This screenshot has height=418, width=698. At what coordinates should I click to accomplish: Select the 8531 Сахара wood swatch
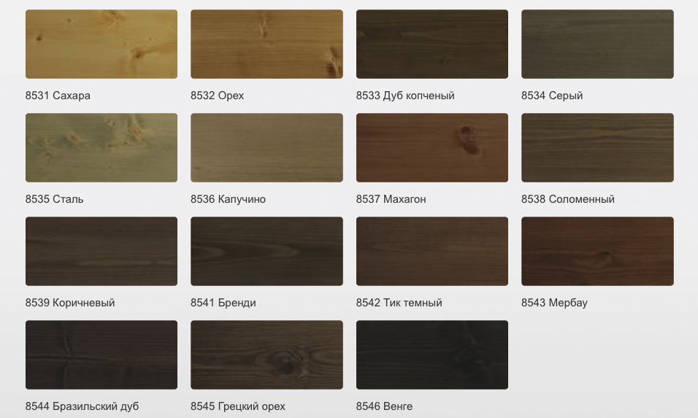(x=101, y=44)
